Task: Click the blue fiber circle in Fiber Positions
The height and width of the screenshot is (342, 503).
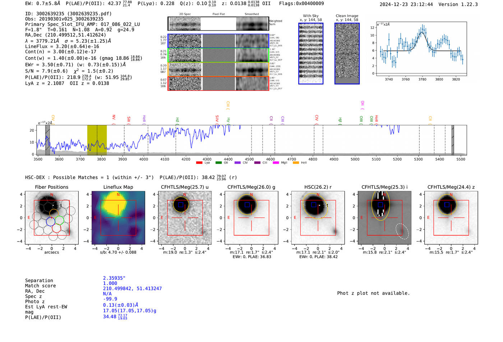Action: click(51, 221)
